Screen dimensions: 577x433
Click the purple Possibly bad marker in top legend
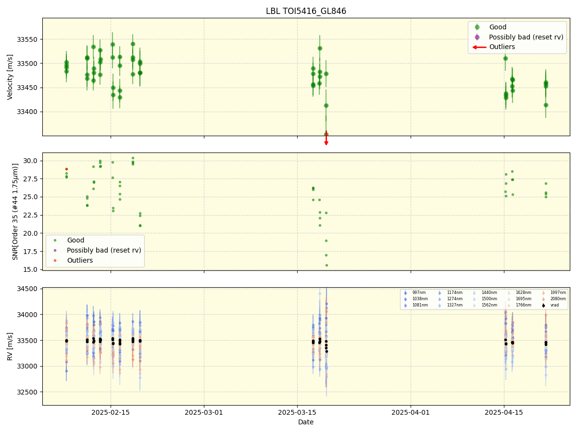tap(477, 37)
